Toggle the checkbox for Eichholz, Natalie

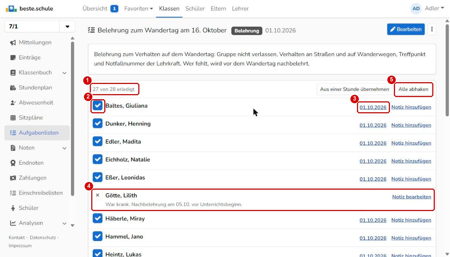98,160
